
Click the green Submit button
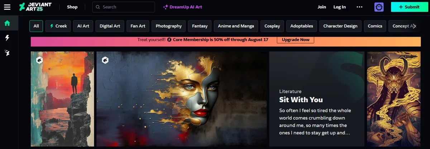(410, 7)
